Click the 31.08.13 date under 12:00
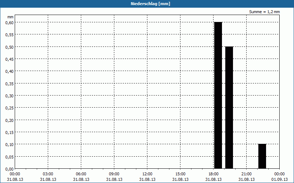The image size is (294, 183). (x=147, y=179)
